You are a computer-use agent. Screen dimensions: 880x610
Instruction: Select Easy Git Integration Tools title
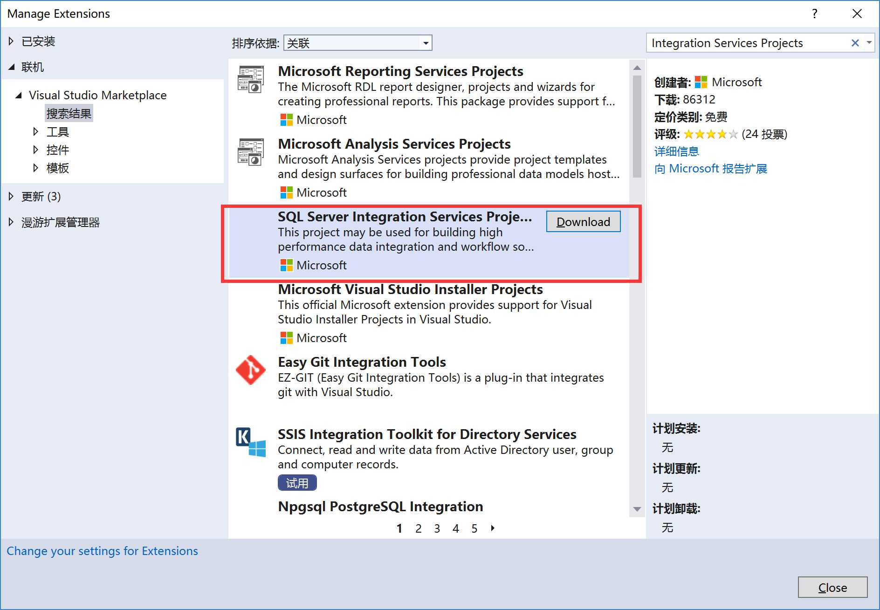[362, 362]
